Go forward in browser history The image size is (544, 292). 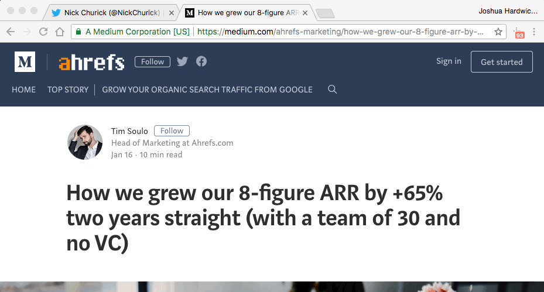pos(27,32)
